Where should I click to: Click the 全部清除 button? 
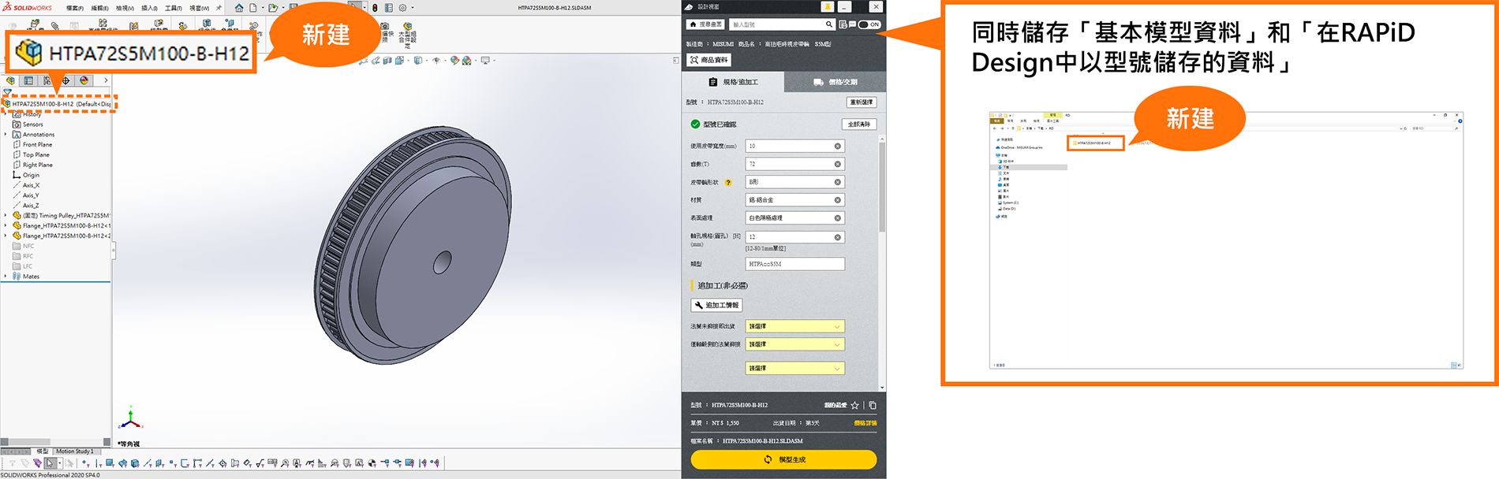[x=858, y=124]
